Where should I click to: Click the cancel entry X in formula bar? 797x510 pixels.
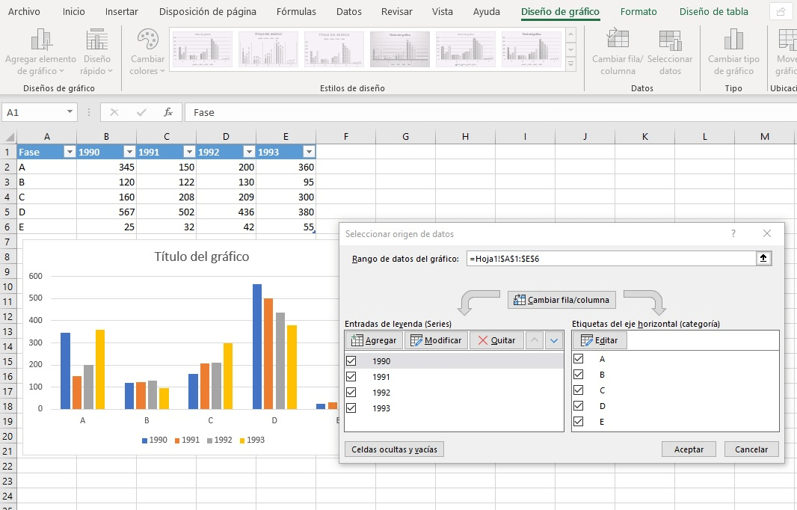tap(114, 112)
